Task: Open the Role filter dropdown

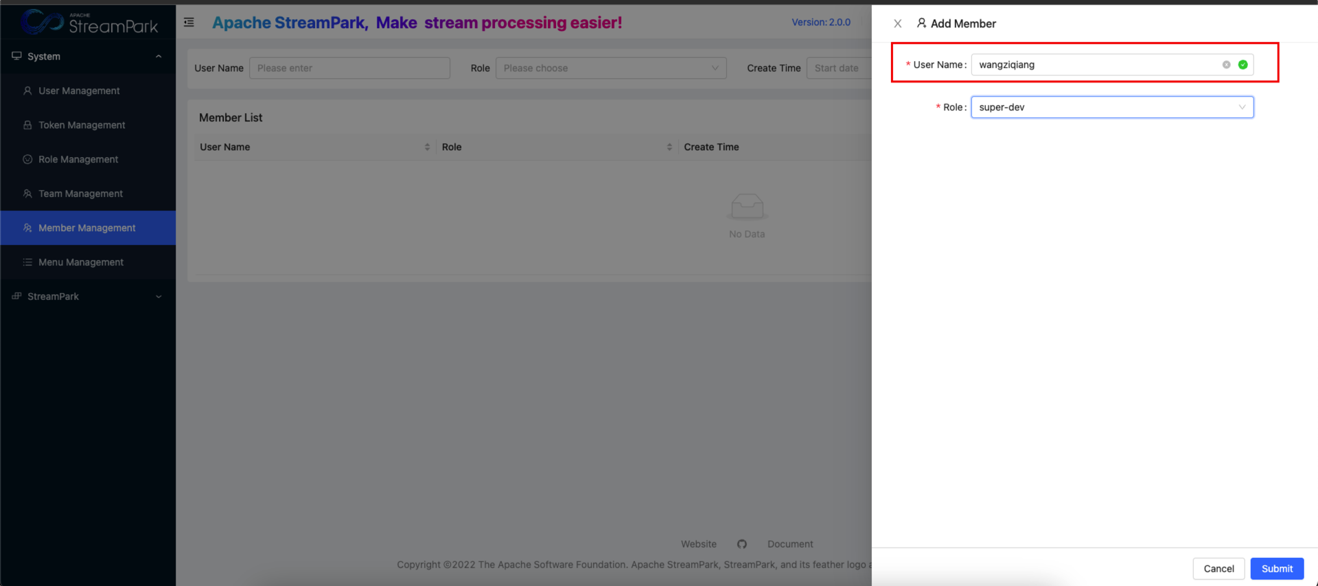Action: pyautogui.click(x=611, y=68)
